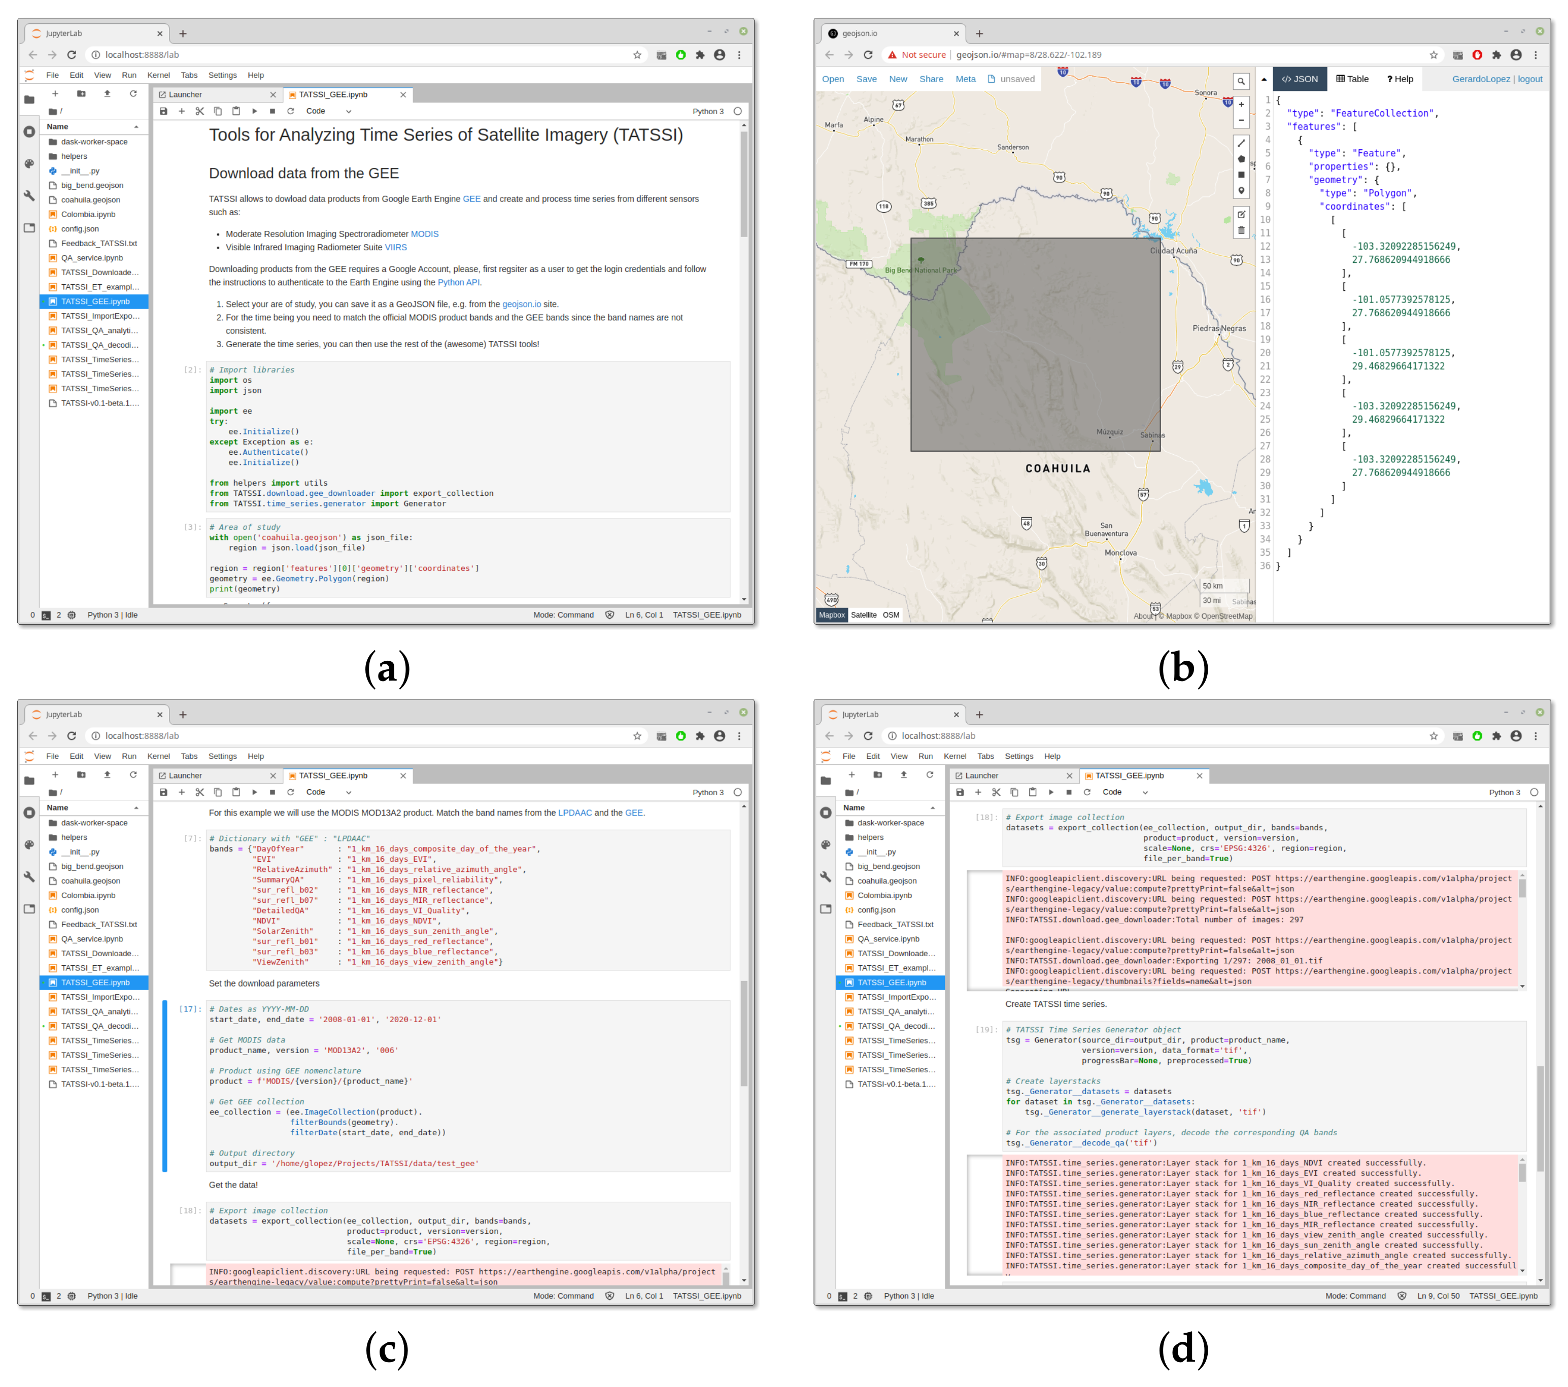Select the draw polyline tool on map
This screenshot has height=1387, width=1568.
(x=1240, y=144)
